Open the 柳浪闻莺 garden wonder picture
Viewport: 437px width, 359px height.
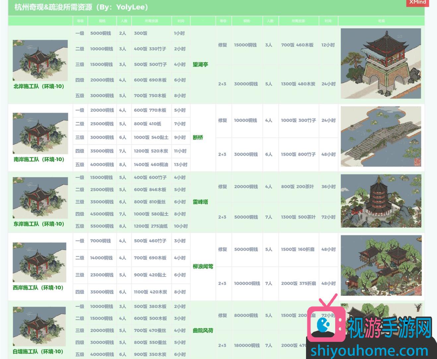click(381, 265)
